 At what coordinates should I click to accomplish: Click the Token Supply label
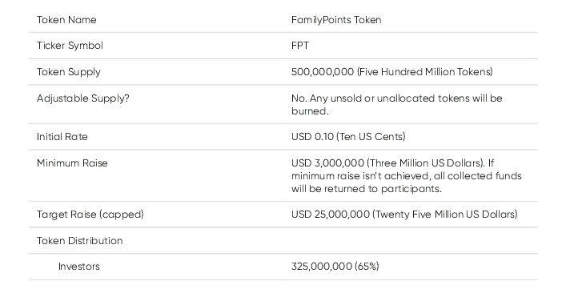point(69,72)
